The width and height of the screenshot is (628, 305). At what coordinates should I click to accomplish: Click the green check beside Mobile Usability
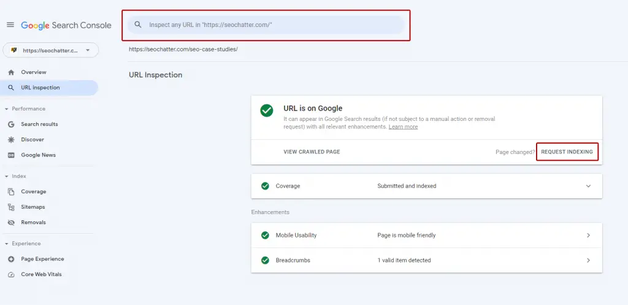tap(265, 235)
